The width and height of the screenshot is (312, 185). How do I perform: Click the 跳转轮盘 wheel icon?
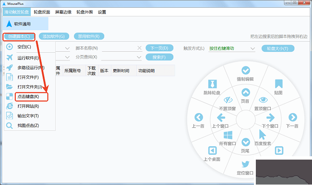click(x=212, y=84)
